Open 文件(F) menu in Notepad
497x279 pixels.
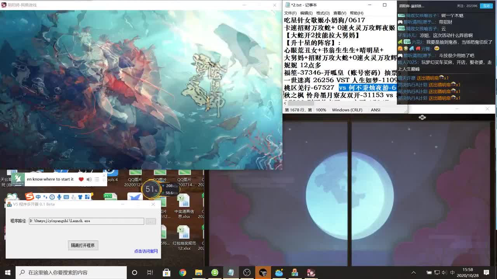coord(290,13)
